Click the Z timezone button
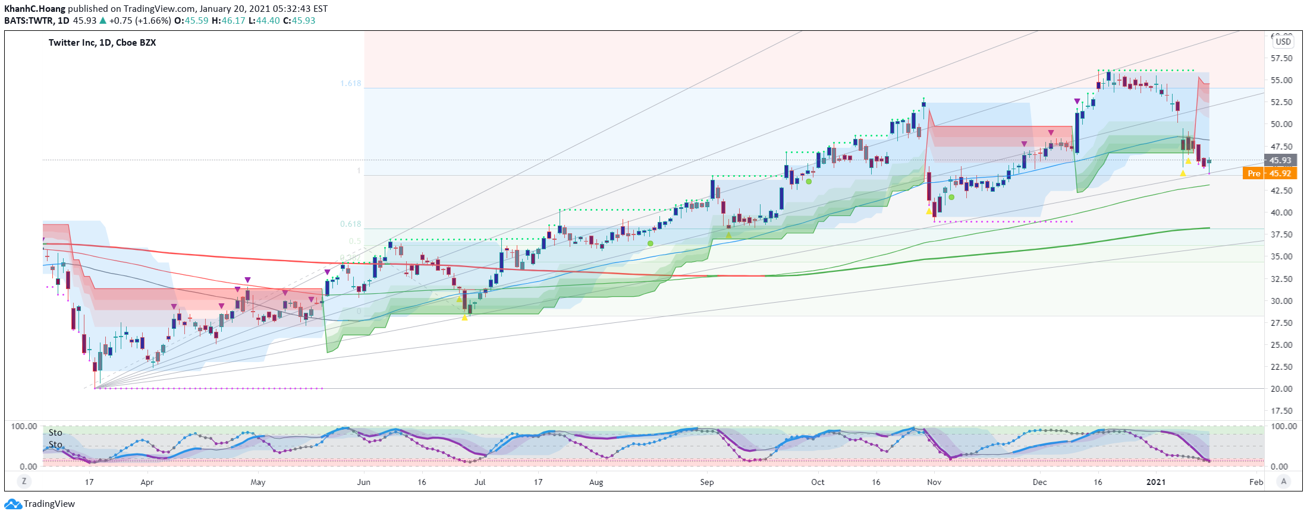1307x517 pixels. point(24,481)
